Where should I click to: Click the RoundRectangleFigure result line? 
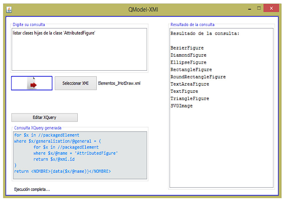[198, 77]
